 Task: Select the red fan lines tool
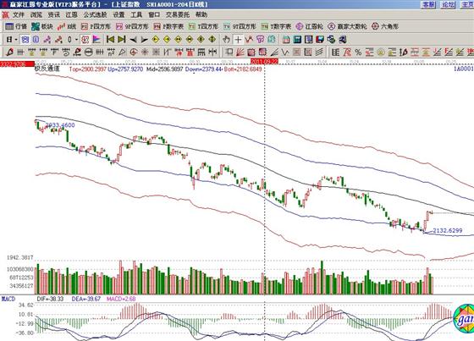240,52
